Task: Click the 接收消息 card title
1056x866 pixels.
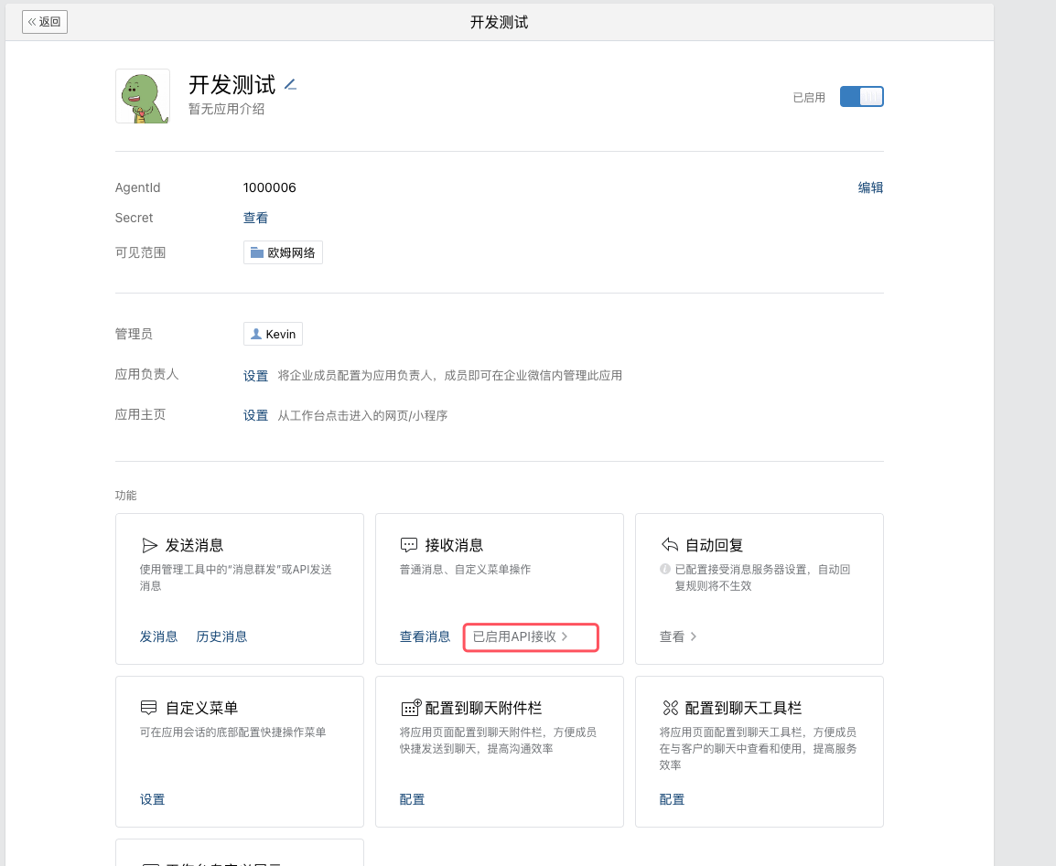Action: click(454, 545)
